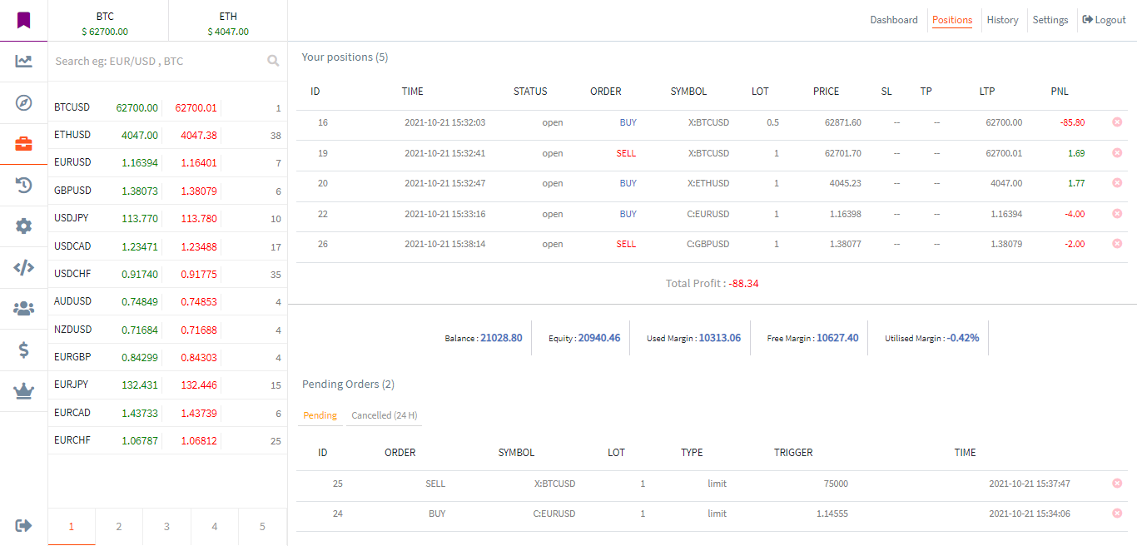
Task: Open the gear settings icon in sidebar
Action: 23,226
